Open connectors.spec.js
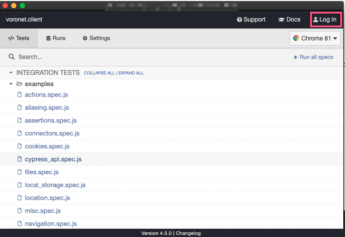 [x=52, y=133]
